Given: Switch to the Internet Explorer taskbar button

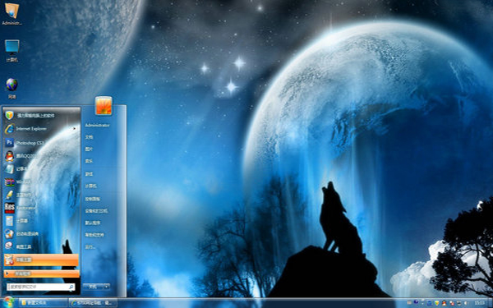Looking at the screenshot, I should 93,302.
